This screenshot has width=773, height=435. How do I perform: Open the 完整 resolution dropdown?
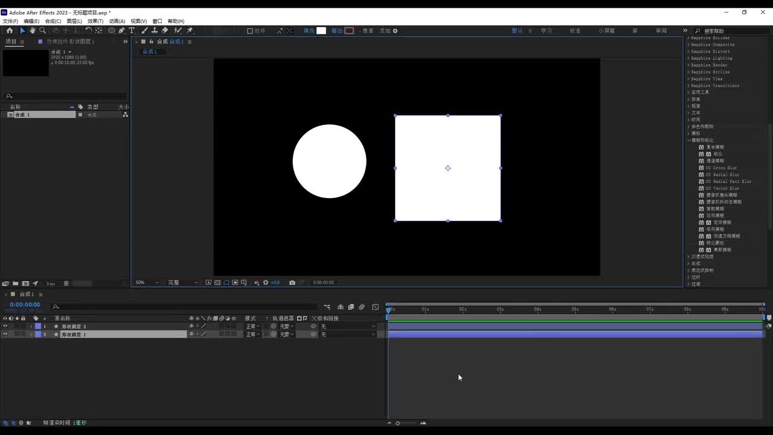tap(182, 282)
